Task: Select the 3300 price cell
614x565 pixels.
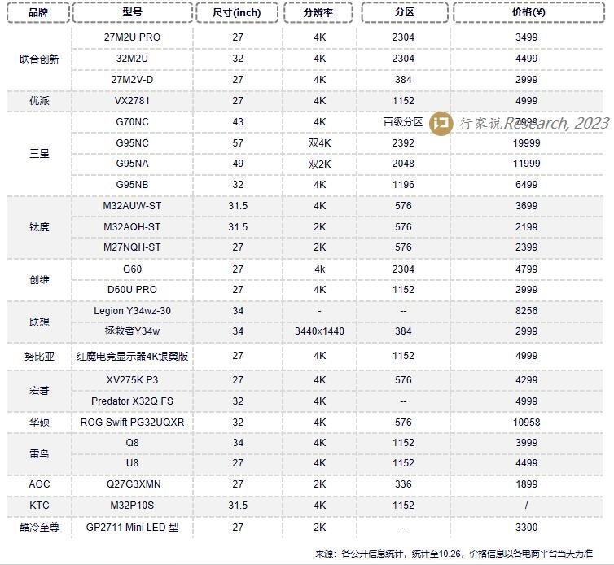Action: pyautogui.click(x=527, y=528)
